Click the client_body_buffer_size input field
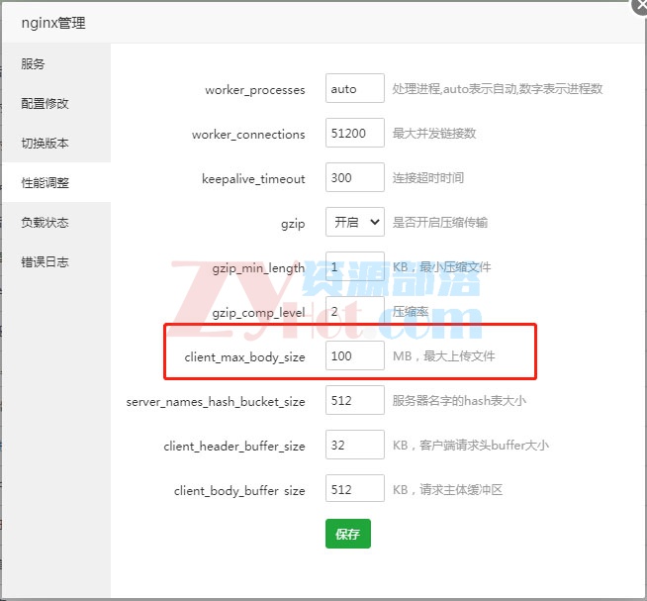 [x=355, y=489]
